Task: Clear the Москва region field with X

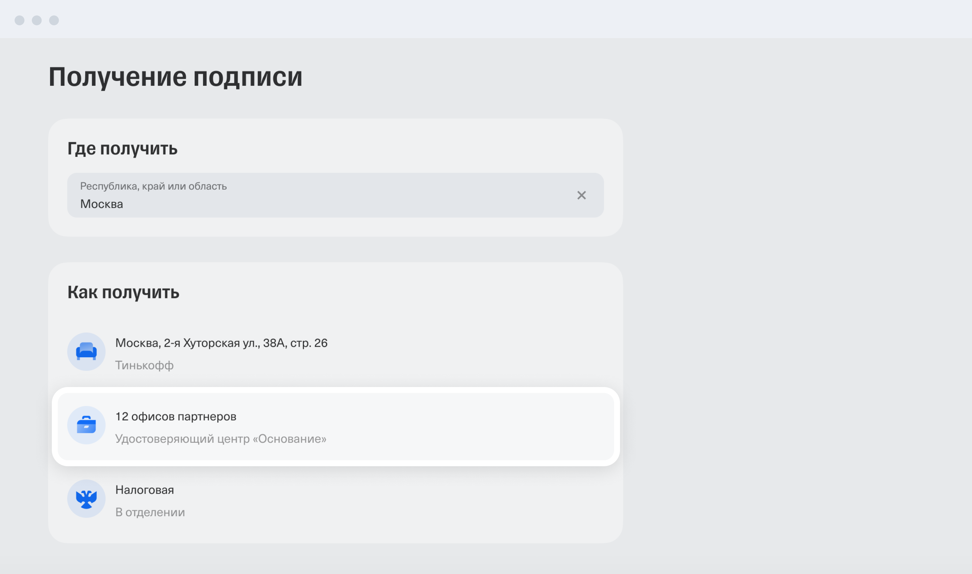Action: [x=581, y=195]
